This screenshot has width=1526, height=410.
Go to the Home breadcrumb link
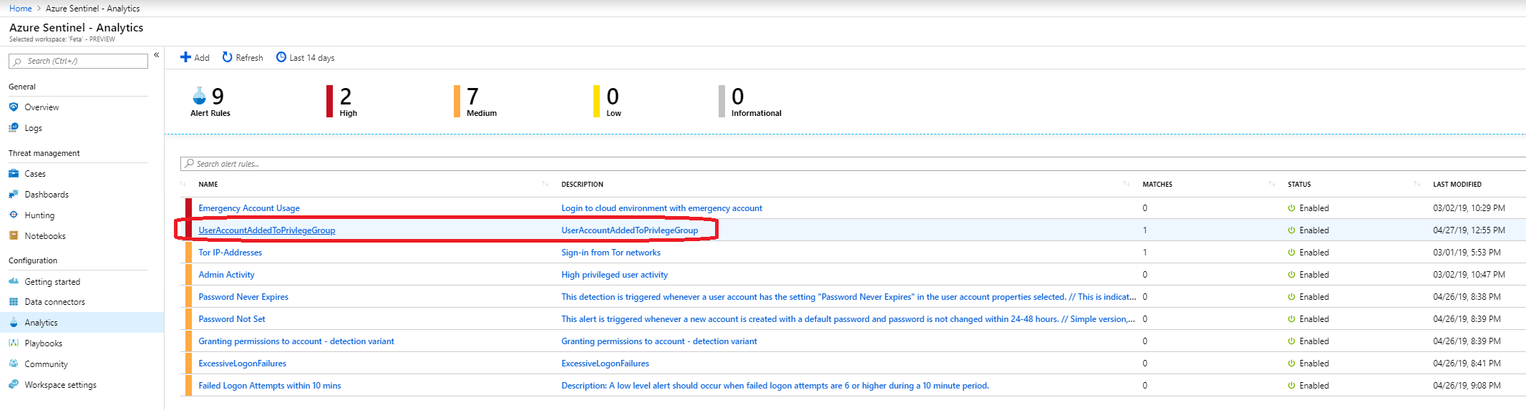20,9
